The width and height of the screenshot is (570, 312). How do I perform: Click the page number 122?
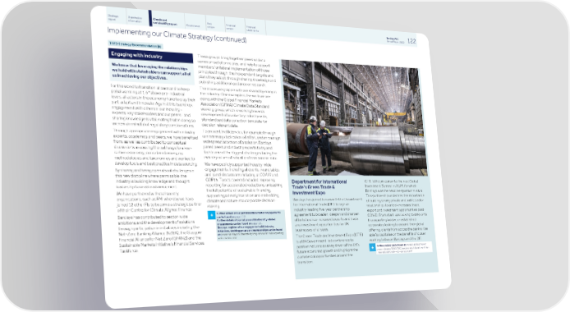(x=411, y=41)
